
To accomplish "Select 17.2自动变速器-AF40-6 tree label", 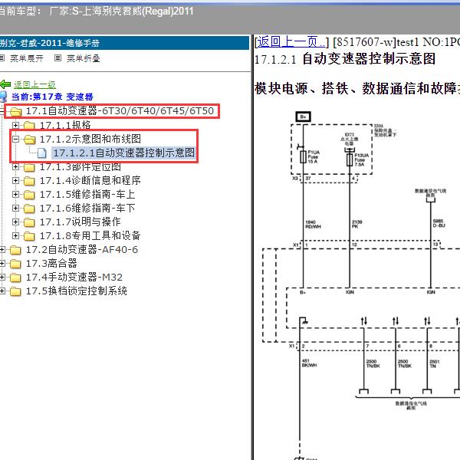I will [82, 250].
